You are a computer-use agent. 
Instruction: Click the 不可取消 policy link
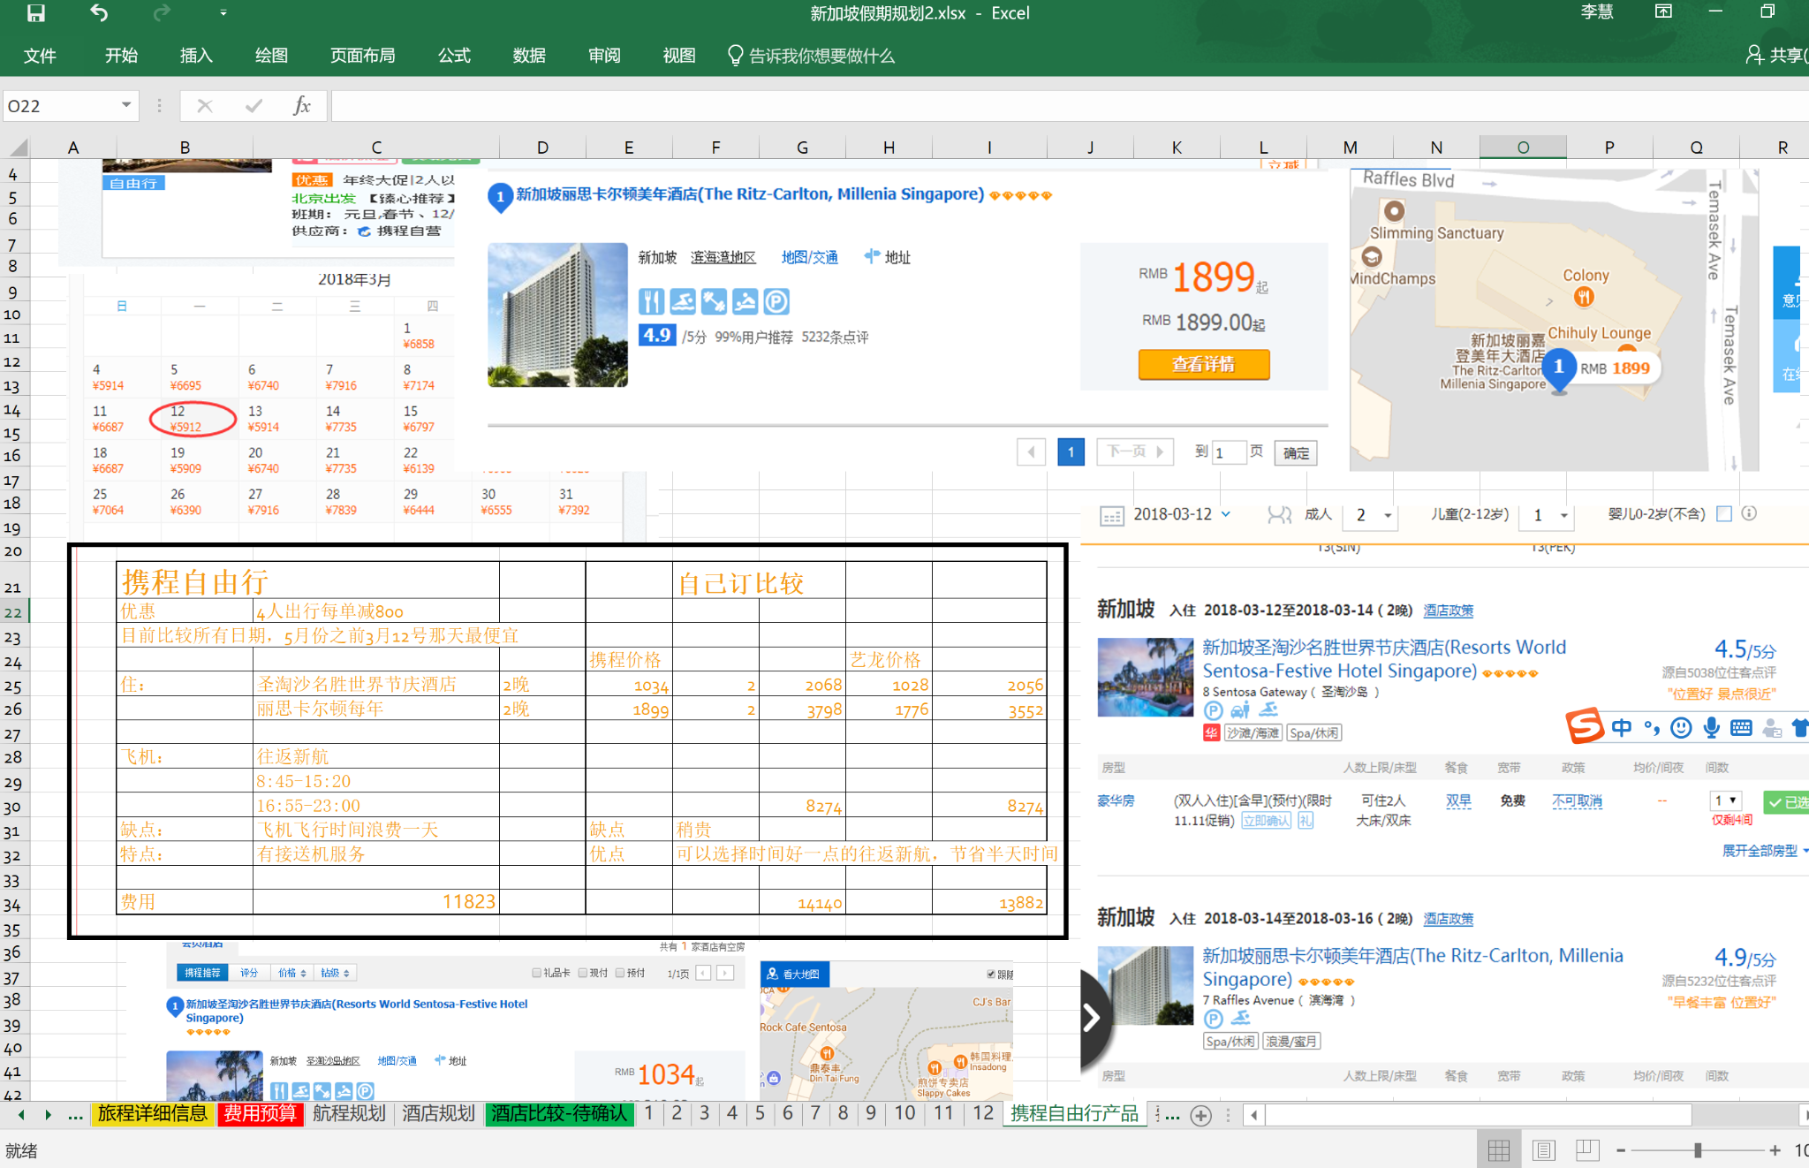(1577, 800)
